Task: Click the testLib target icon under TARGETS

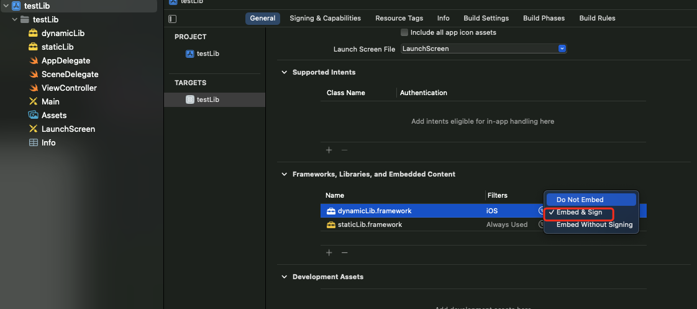Action: (190, 99)
